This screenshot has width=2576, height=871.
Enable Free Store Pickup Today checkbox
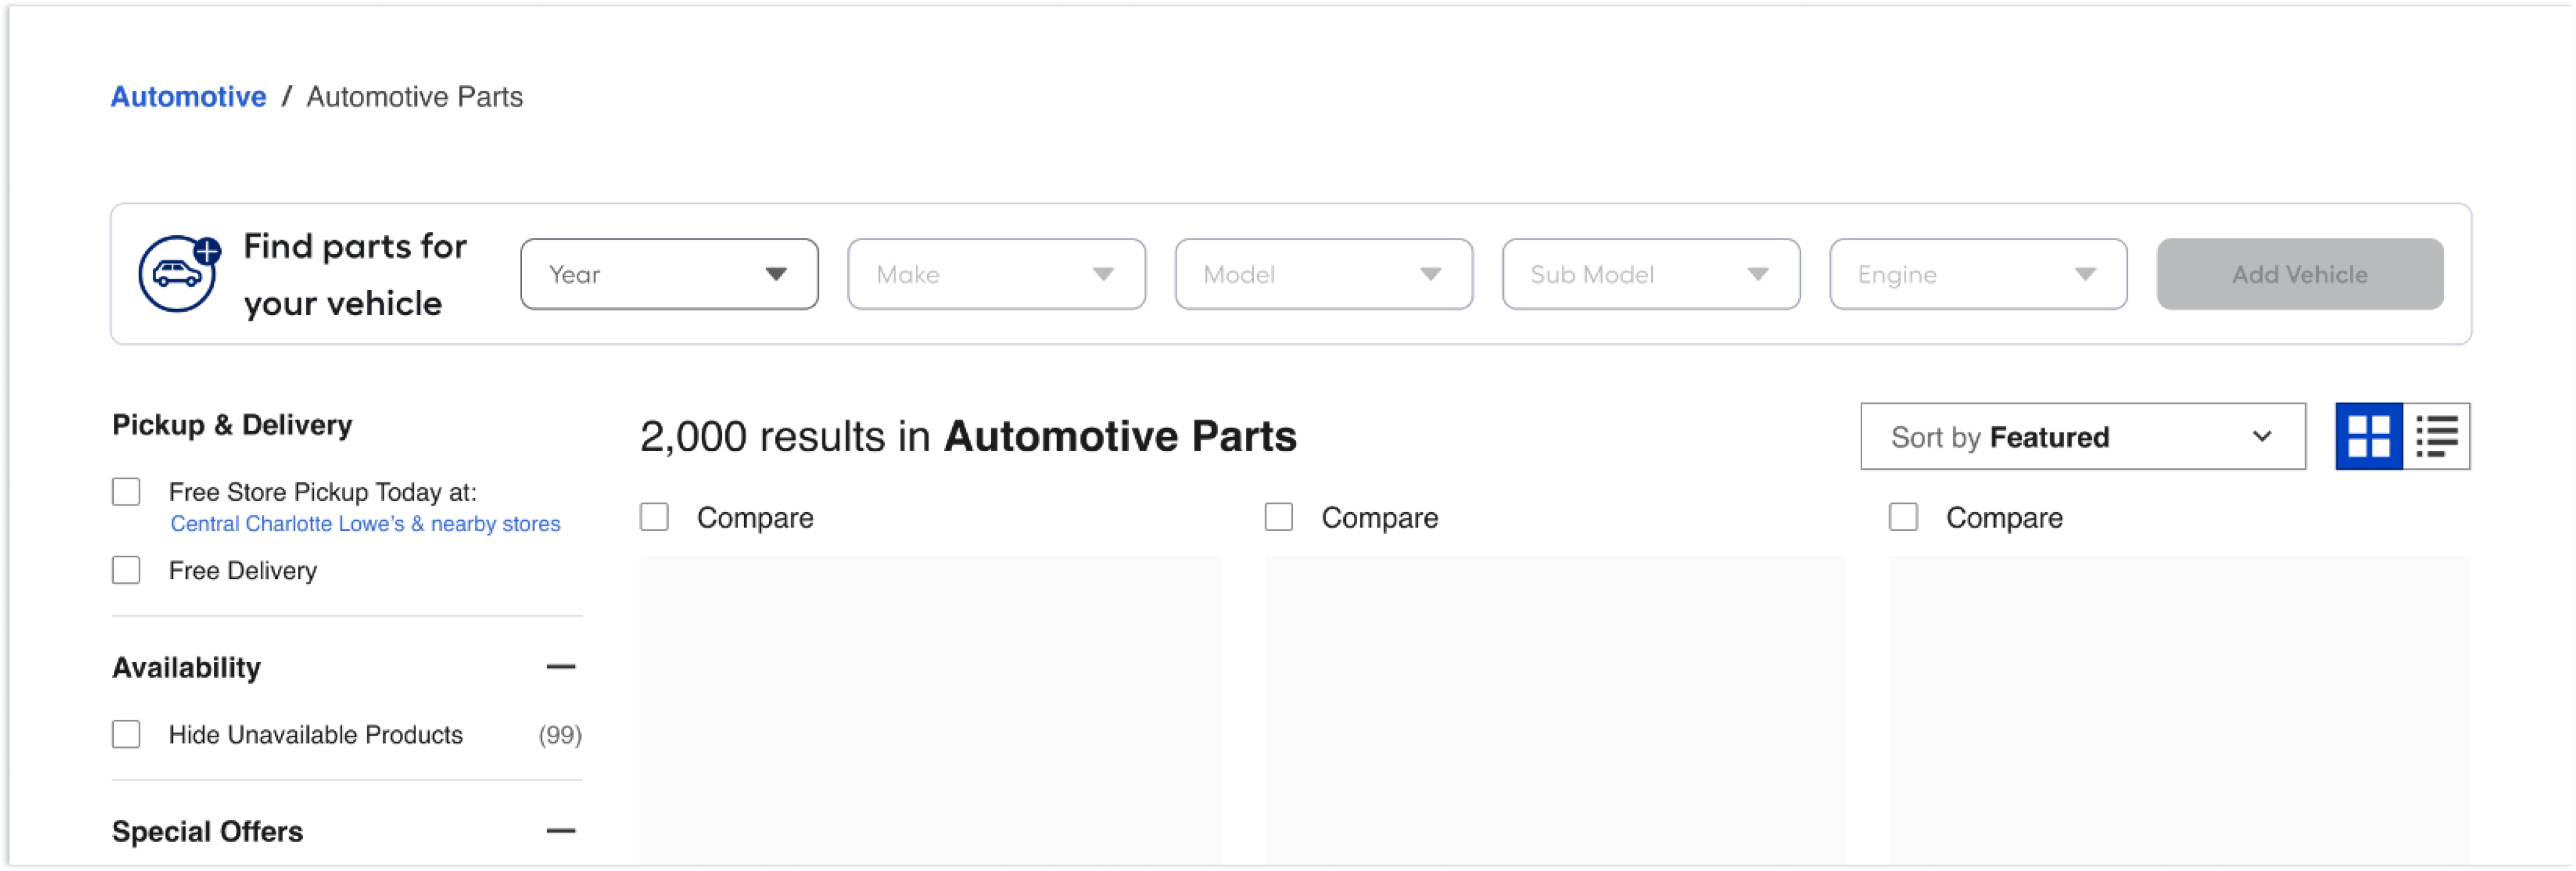tap(126, 492)
